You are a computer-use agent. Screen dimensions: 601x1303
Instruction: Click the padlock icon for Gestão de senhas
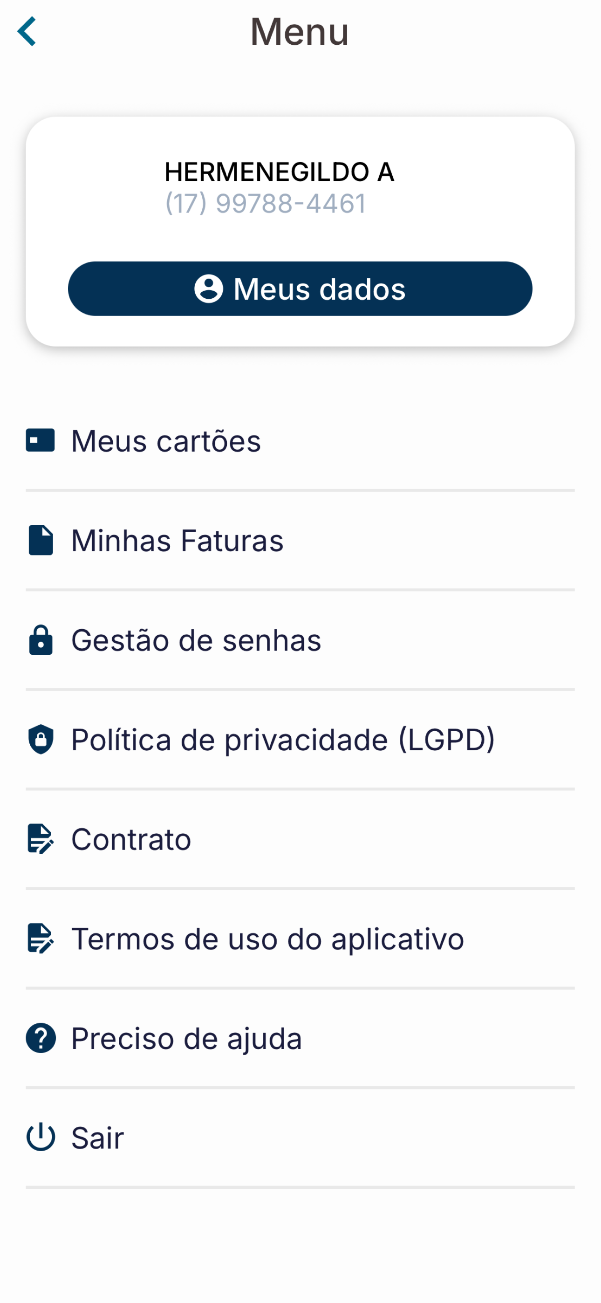pos(41,640)
